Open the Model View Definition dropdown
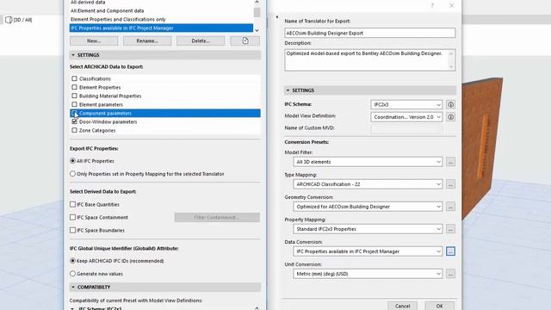The width and height of the screenshot is (551, 310). tap(406, 117)
